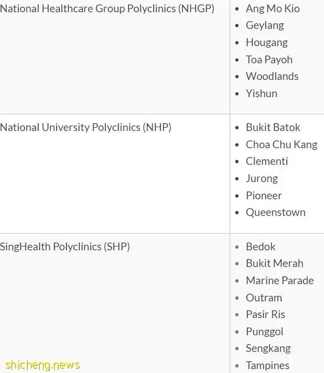324x373 pixels.
Task: Click Marine Parade in the SHP list
Action: click(280, 281)
